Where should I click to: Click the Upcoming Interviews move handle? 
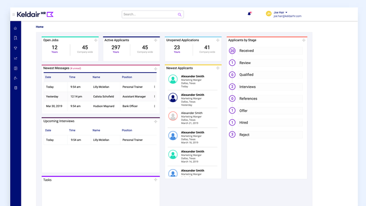(156, 121)
